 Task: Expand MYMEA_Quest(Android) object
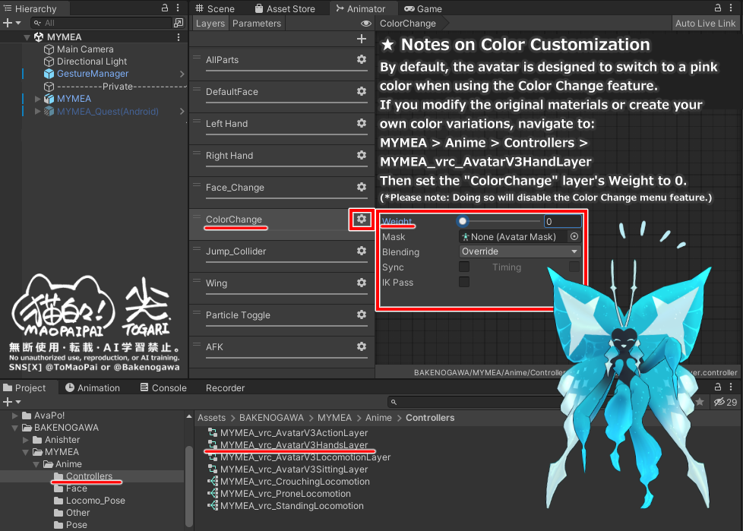click(x=37, y=112)
